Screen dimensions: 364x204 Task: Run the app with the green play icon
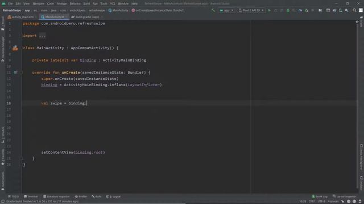point(269,10)
